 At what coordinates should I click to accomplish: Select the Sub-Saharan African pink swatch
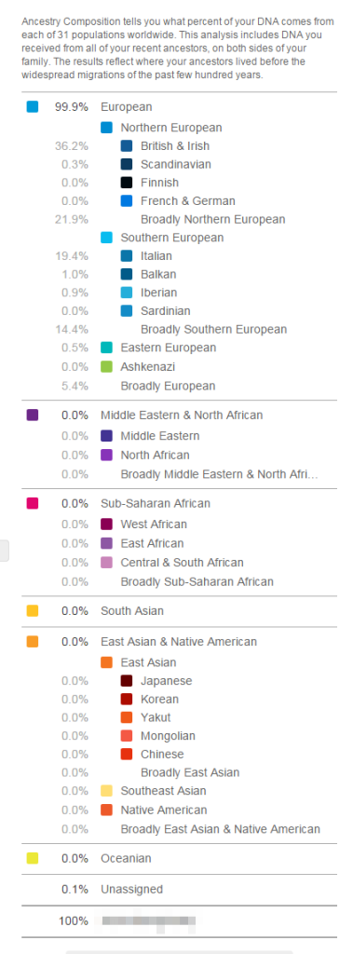pyautogui.click(x=33, y=503)
